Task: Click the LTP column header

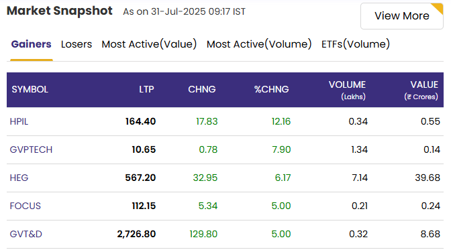Action: point(147,89)
